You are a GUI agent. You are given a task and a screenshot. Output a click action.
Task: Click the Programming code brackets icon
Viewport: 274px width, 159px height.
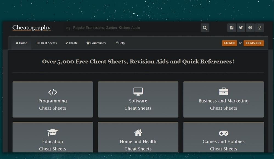tap(53, 92)
